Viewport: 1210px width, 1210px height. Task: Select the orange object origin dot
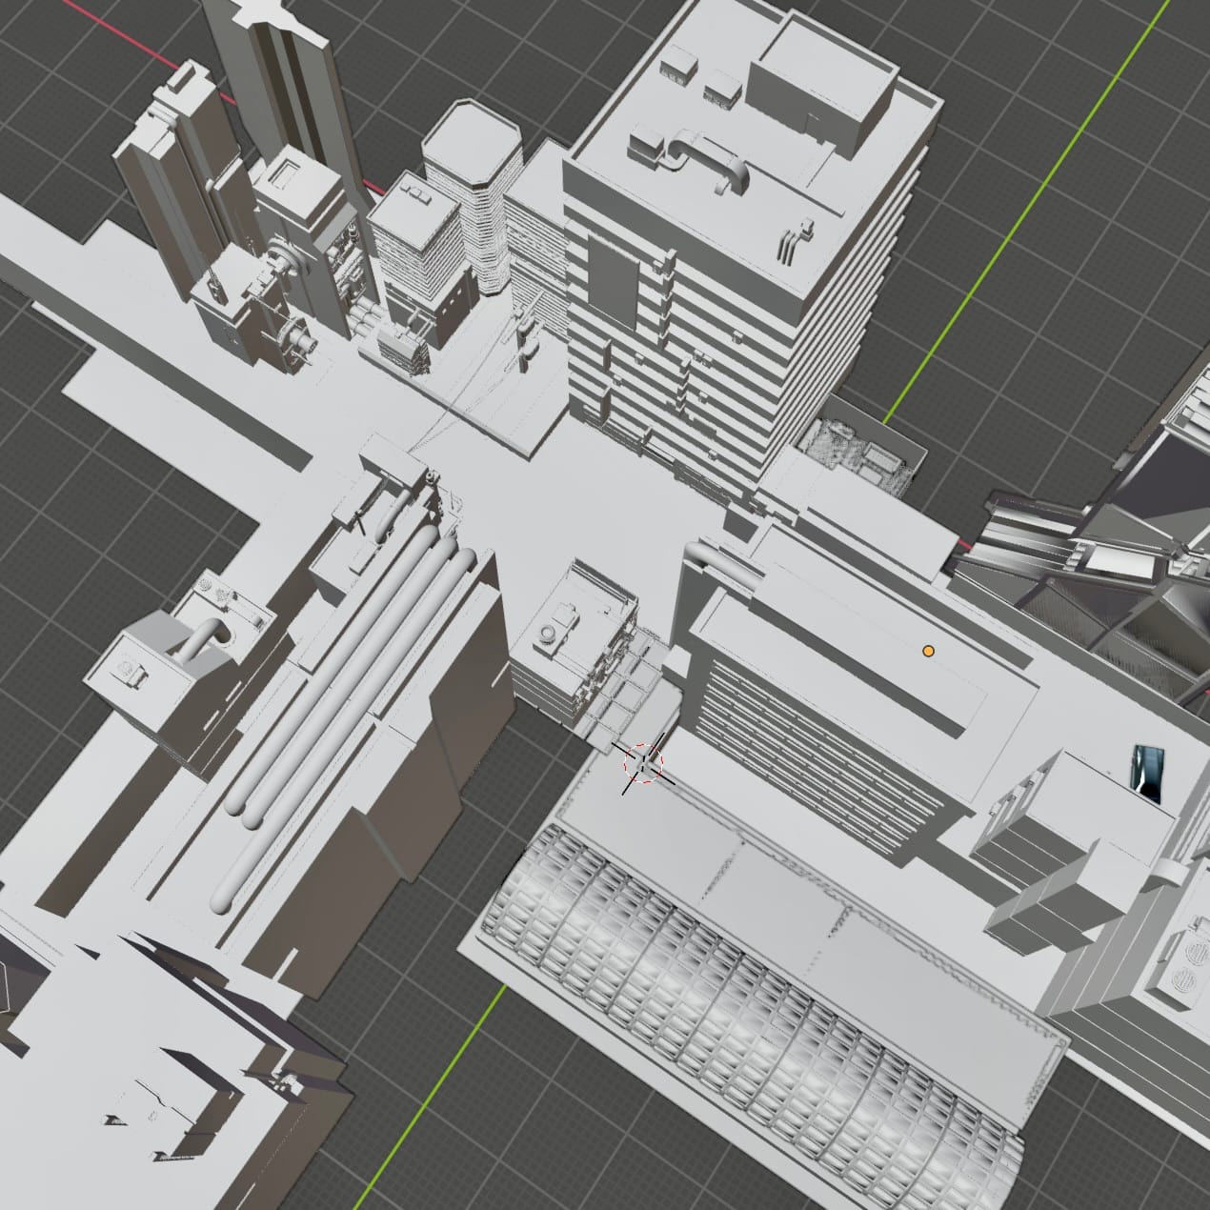(928, 652)
